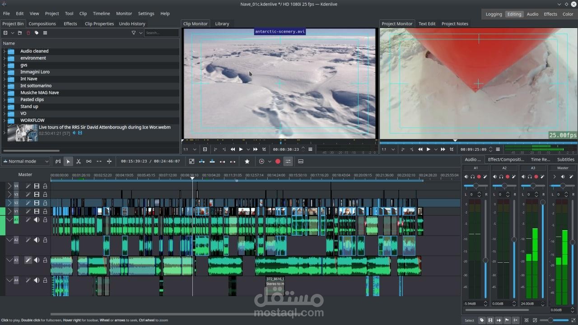This screenshot has height=325, width=578.
Task: Collapse audio track A2
Action: point(9,240)
